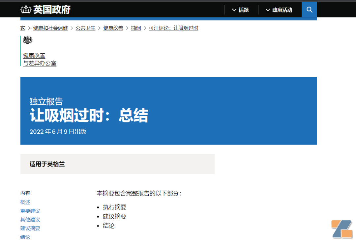The width and height of the screenshot is (356, 242).
Task: Click the 抽烟 breadcrumb
Action: 136,28
